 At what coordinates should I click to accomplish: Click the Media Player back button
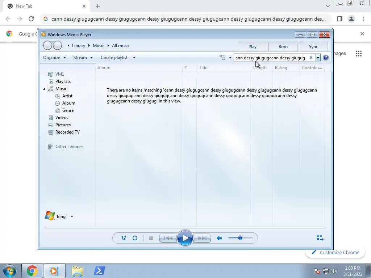click(x=47, y=45)
